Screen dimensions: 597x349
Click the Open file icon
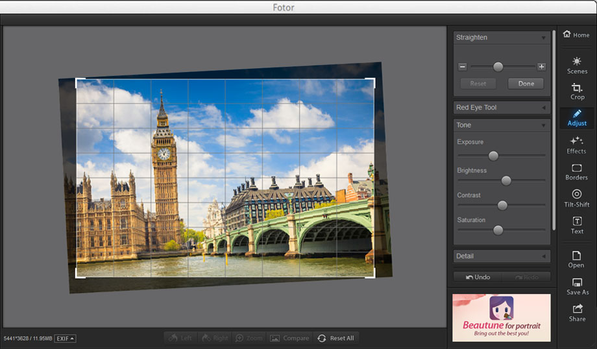click(576, 259)
